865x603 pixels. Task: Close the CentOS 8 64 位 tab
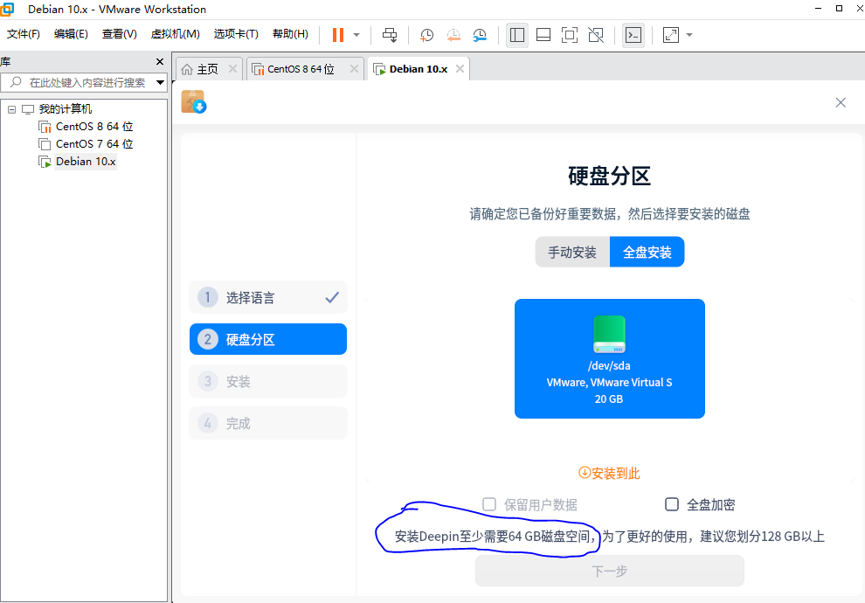tap(354, 69)
